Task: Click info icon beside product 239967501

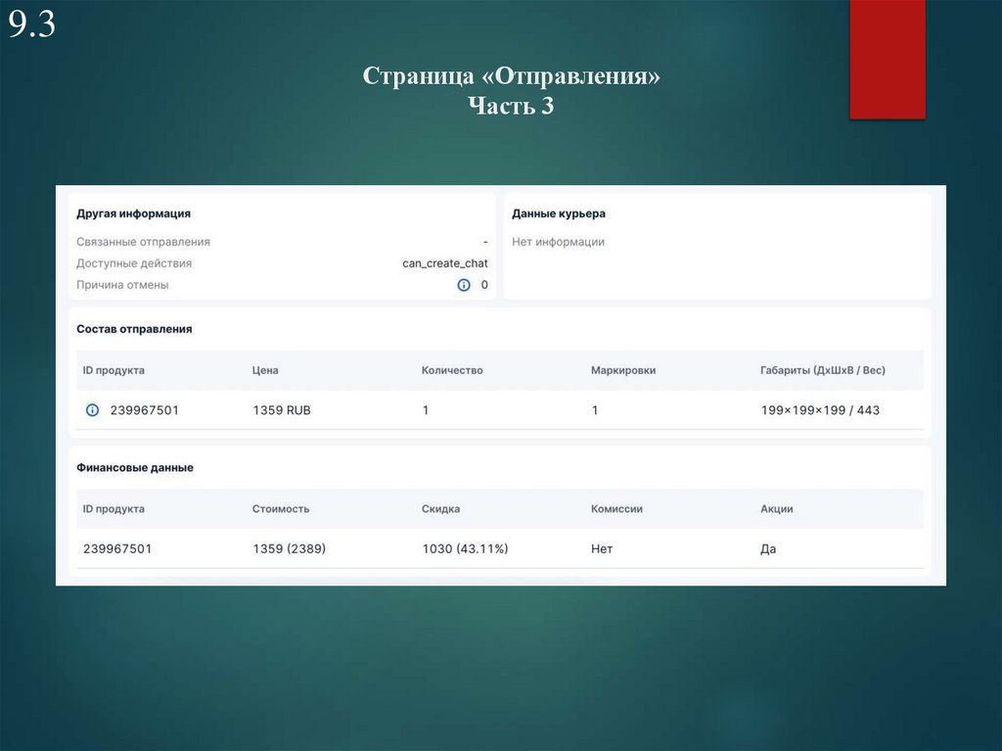Action: pos(92,410)
